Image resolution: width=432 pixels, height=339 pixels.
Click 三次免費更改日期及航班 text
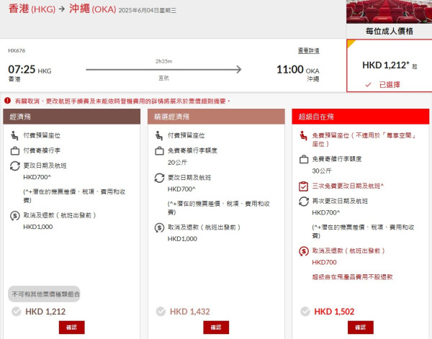point(348,186)
